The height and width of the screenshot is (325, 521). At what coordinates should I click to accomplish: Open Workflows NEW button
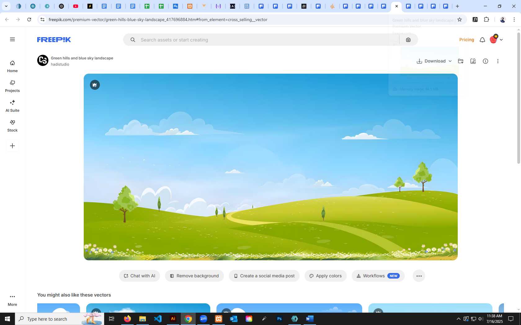tap(378, 276)
